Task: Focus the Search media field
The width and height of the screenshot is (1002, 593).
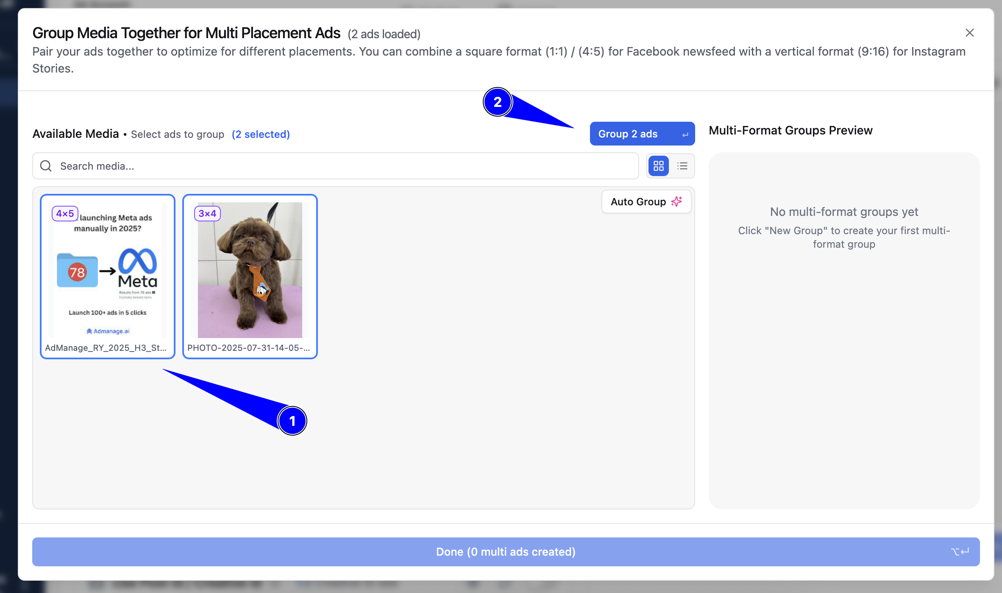Action: (336, 166)
